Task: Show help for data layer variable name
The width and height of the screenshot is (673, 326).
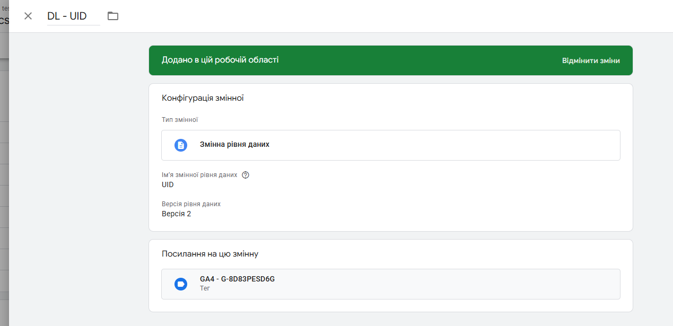Action: tap(246, 175)
